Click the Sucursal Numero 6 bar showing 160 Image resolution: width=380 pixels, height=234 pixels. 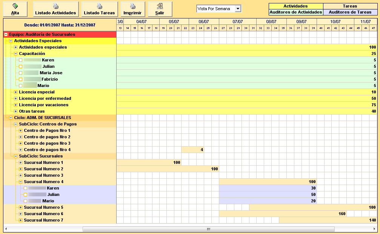[283, 214]
